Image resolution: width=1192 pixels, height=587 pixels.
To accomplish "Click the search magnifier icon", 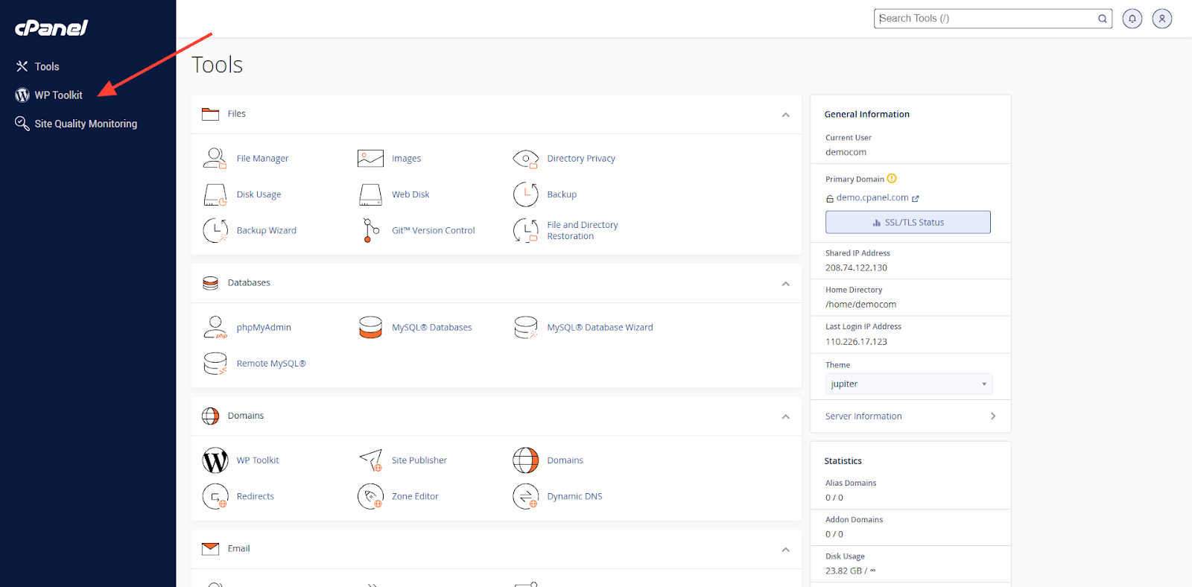I will click(1103, 19).
